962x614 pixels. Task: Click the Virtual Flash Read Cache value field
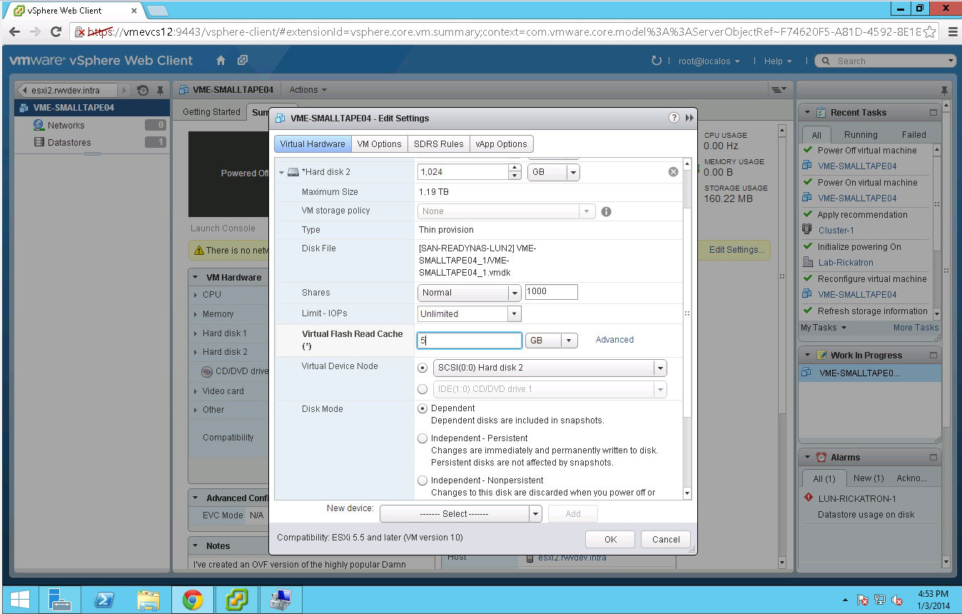coord(470,341)
